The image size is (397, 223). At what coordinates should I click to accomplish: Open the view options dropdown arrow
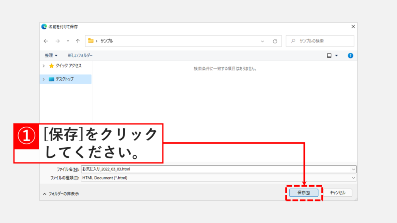pos(336,56)
